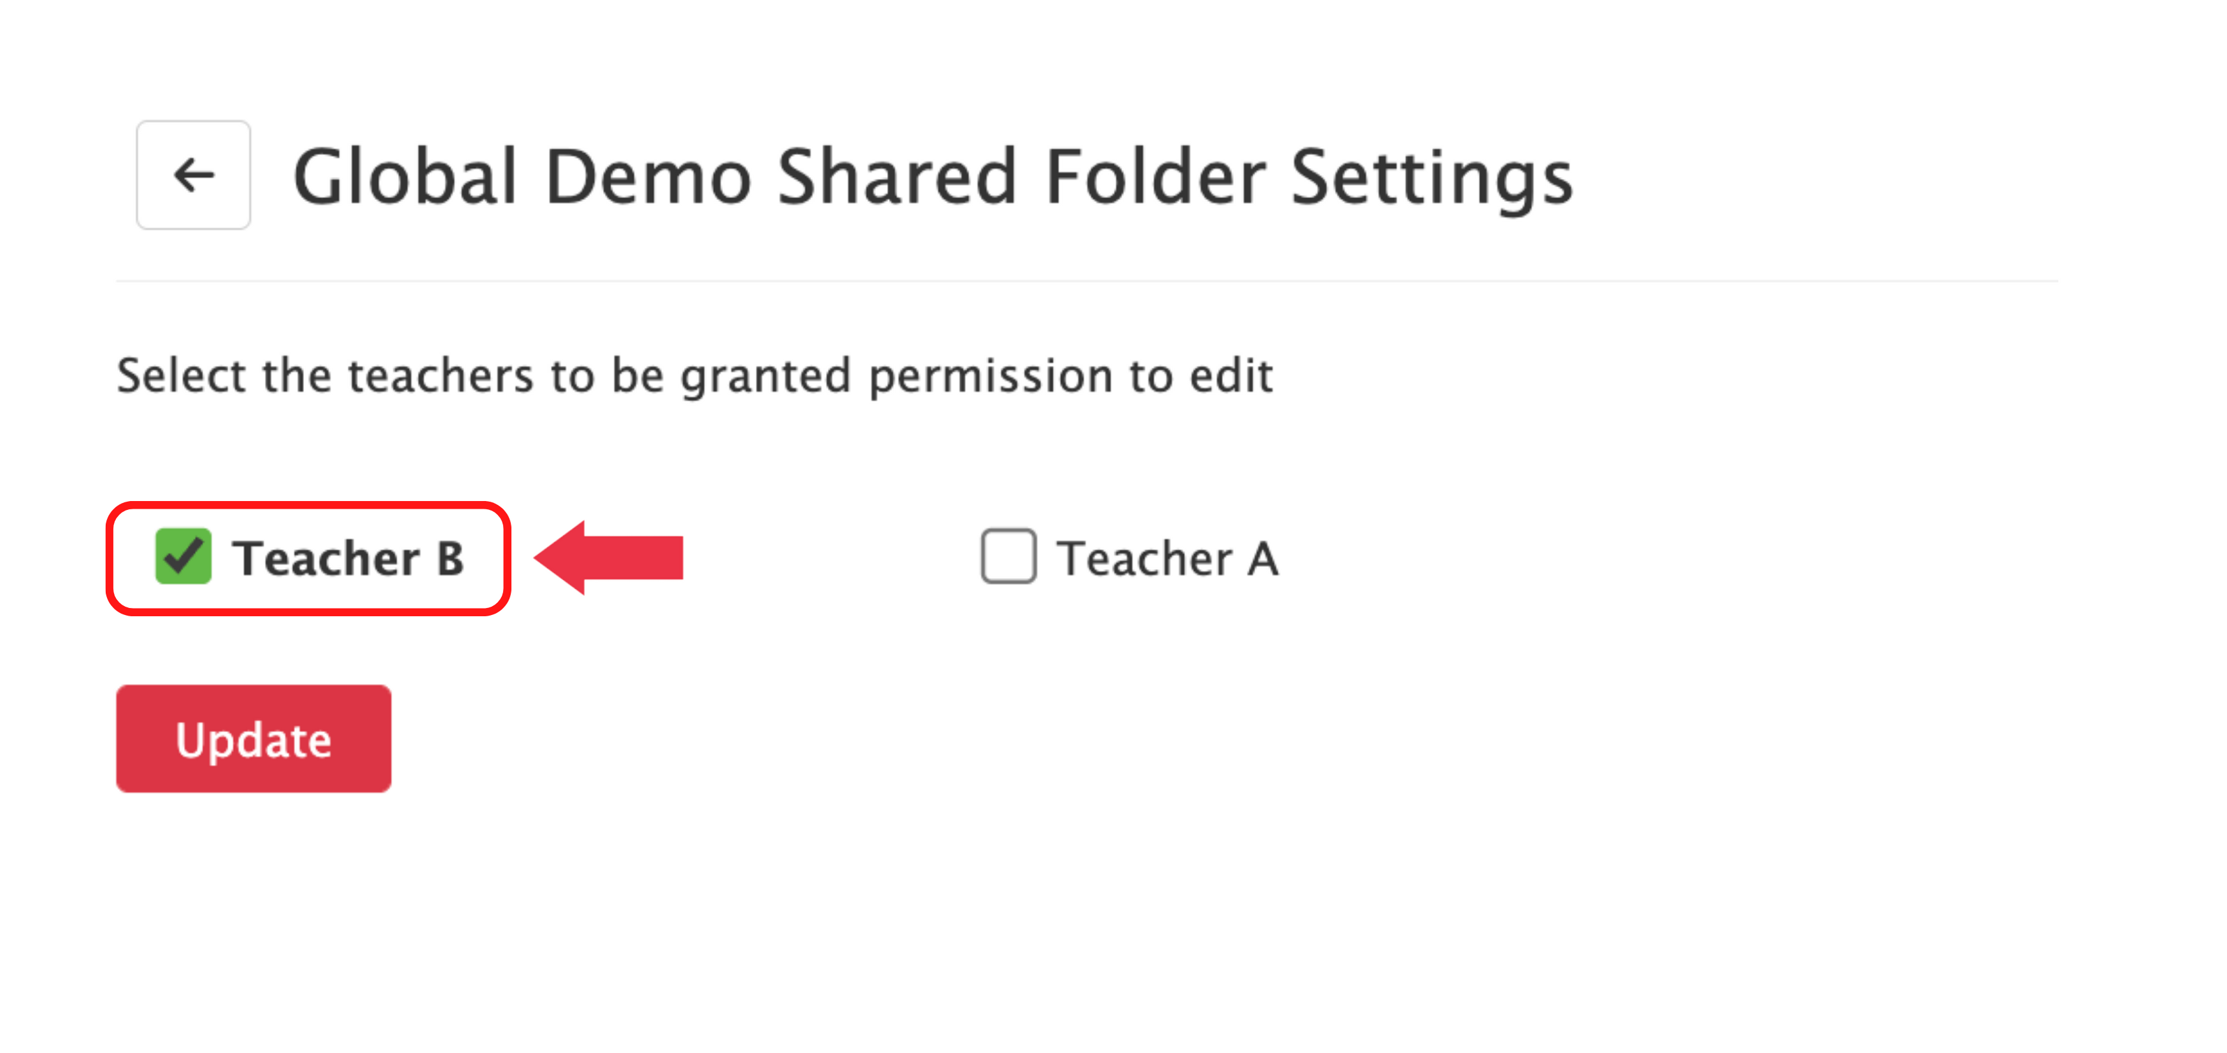Image resolution: width=2227 pixels, height=1053 pixels.
Task: Click the word "Shared" in the heading
Action: (896, 177)
